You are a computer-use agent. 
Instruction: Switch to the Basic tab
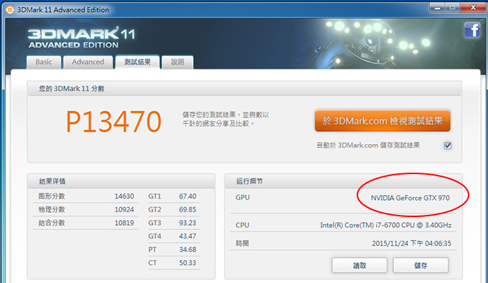point(44,62)
